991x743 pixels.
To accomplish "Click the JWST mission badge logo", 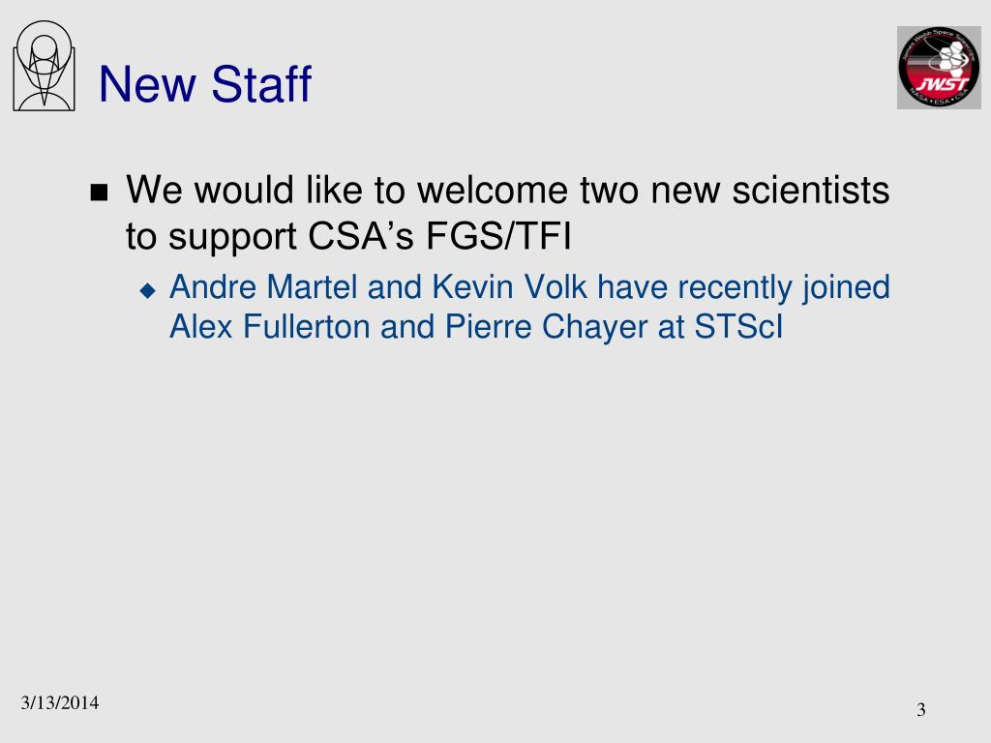I will coord(939,67).
